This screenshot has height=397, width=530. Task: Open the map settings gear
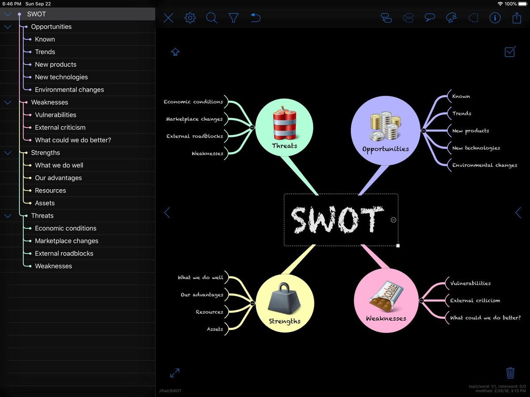(x=189, y=18)
